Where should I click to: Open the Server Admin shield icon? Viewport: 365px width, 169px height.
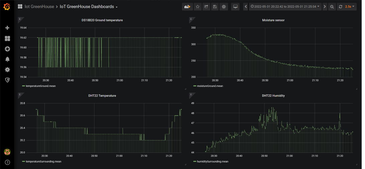[7, 80]
